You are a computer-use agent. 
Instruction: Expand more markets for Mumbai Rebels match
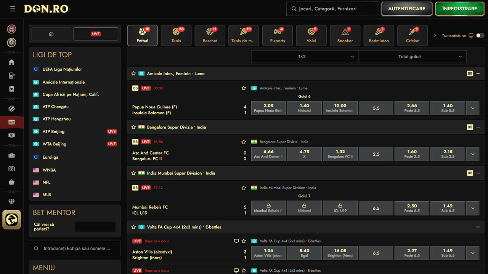click(473, 208)
